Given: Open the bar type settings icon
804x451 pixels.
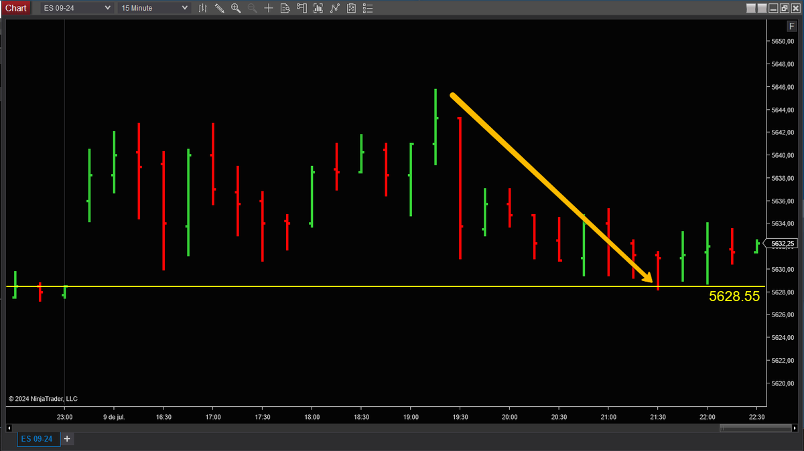Looking at the screenshot, I should (x=203, y=8).
